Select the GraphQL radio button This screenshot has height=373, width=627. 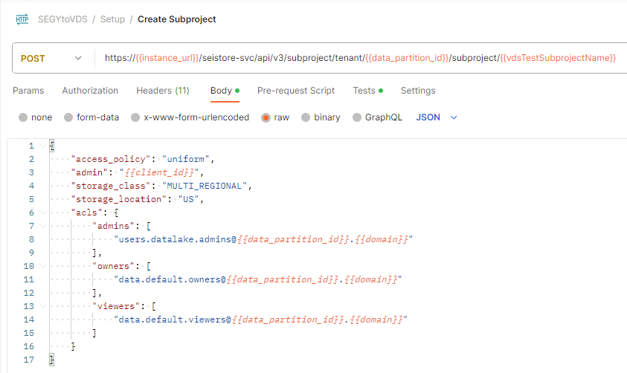coord(357,117)
